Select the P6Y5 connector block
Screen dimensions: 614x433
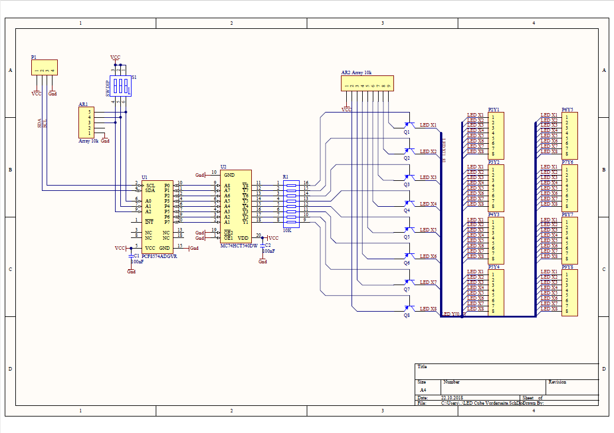(569, 135)
